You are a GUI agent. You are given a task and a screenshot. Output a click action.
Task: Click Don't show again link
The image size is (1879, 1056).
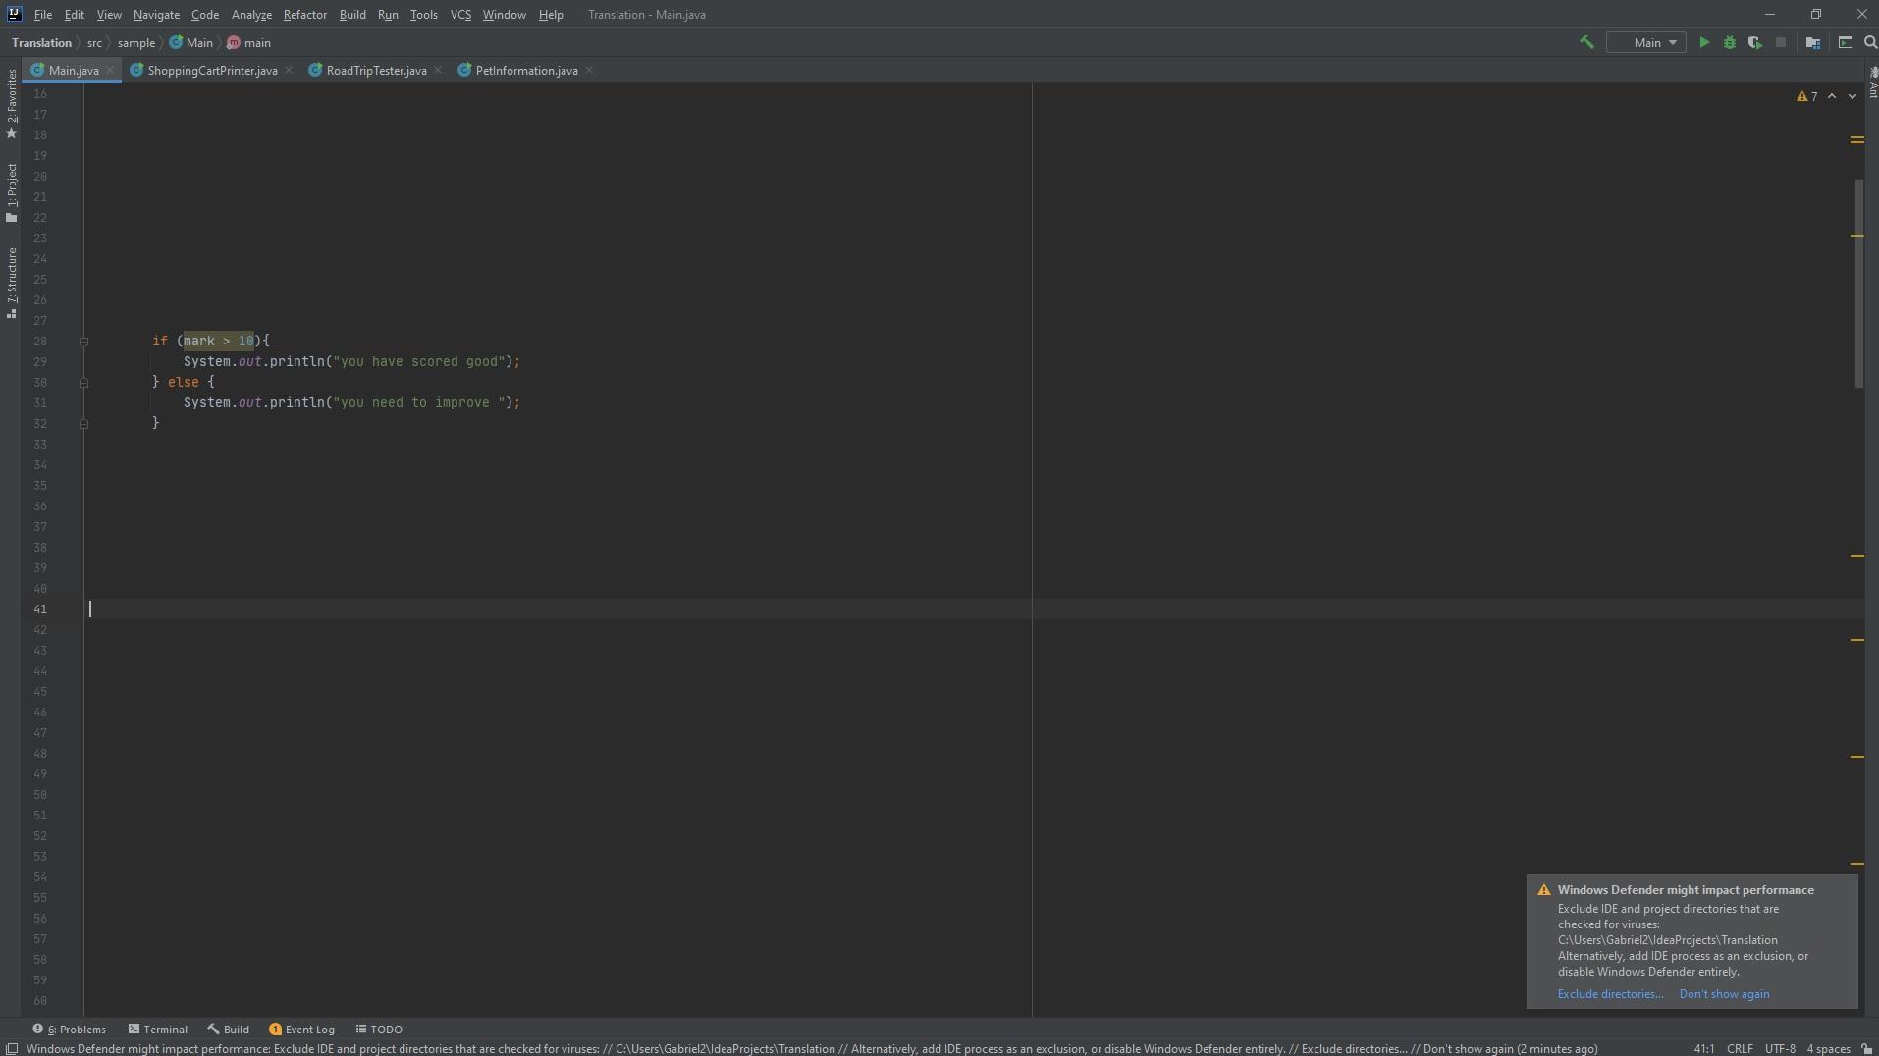1724,994
